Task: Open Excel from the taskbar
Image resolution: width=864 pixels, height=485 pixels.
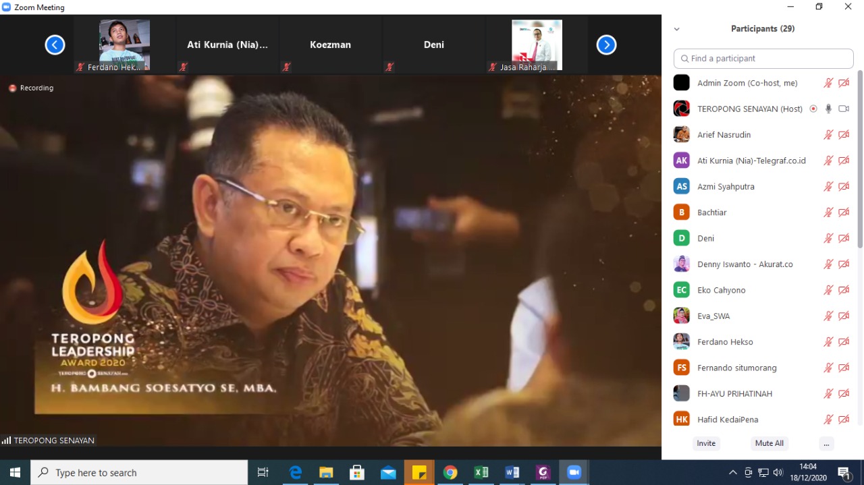Action: pyautogui.click(x=481, y=472)
